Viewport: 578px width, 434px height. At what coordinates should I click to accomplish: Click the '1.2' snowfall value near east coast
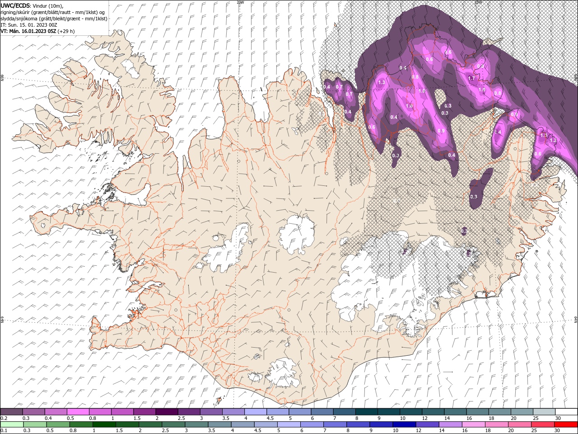point(553,141)
